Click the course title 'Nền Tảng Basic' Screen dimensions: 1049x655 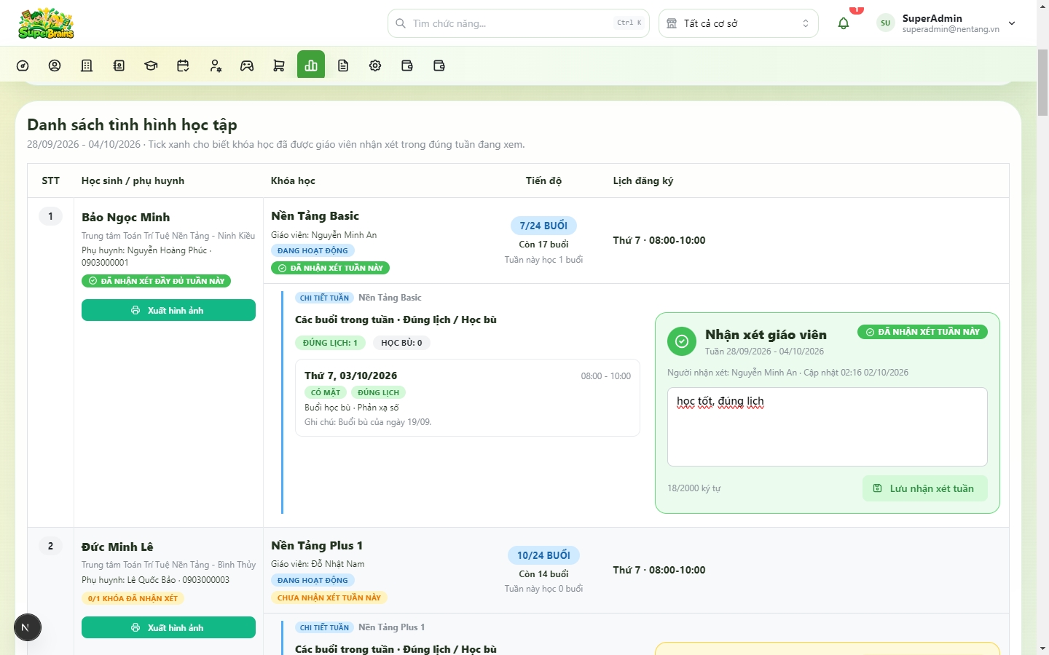(x=315, y=215)
